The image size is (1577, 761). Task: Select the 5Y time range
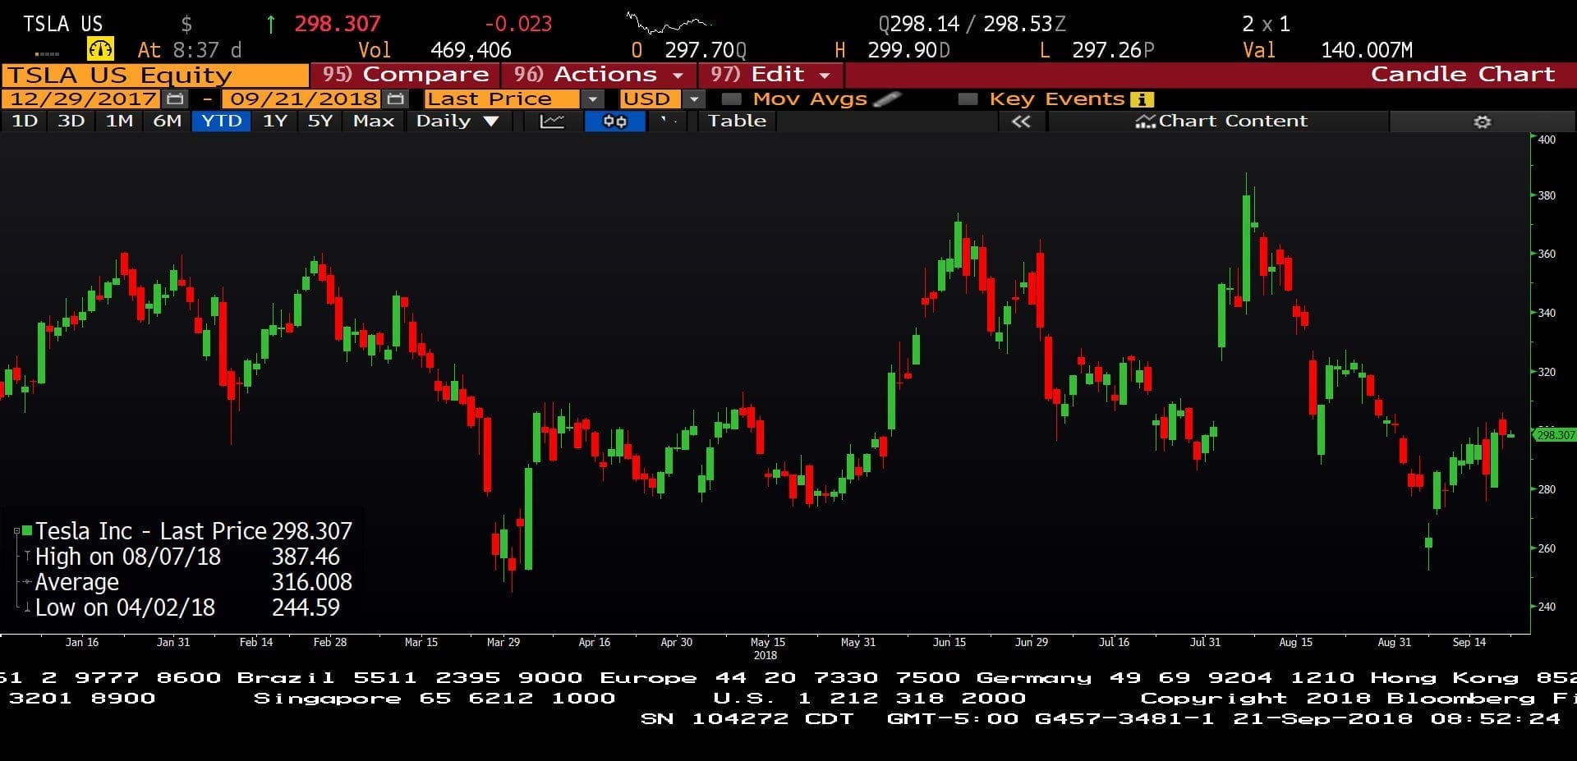(x=320, y=121)
